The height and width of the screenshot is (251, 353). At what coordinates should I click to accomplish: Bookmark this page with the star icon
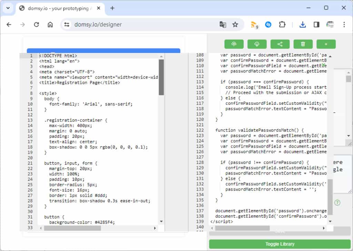(x=235, y=24)
